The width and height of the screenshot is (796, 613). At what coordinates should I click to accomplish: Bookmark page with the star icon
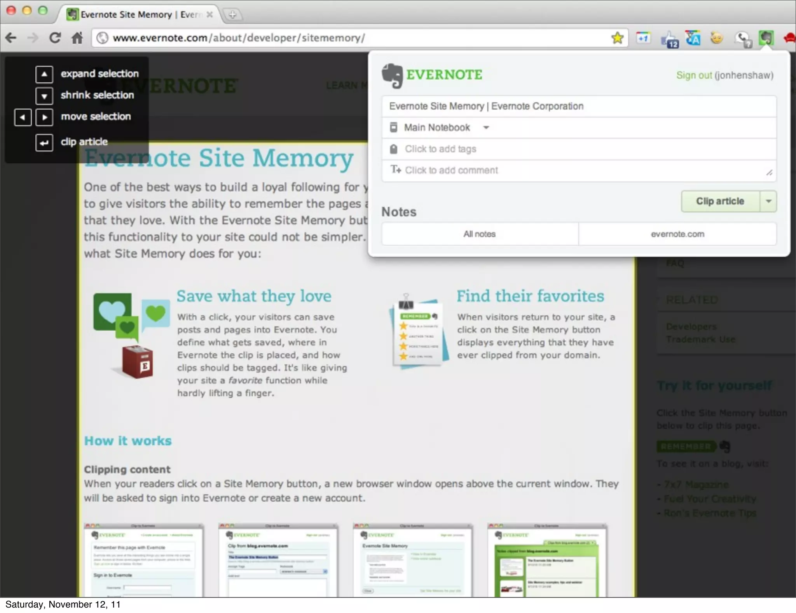coord(617,38)
